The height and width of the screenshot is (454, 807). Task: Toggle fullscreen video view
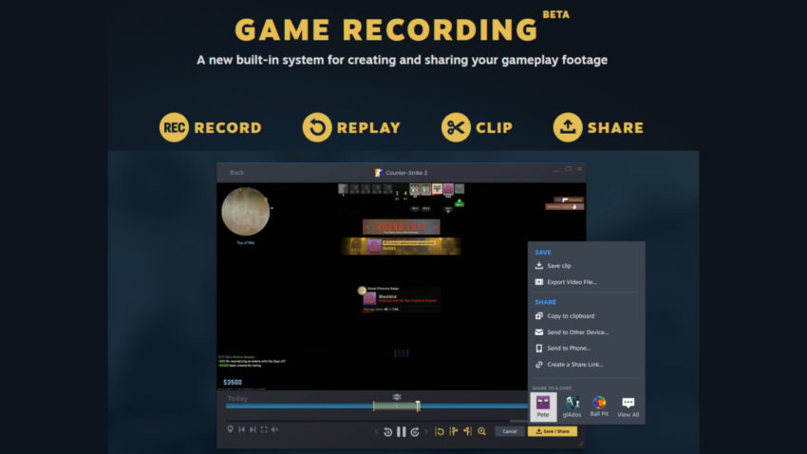(264, 430)
